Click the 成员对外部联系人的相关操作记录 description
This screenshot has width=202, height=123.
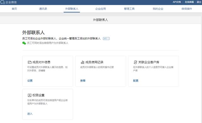(97, 67)
